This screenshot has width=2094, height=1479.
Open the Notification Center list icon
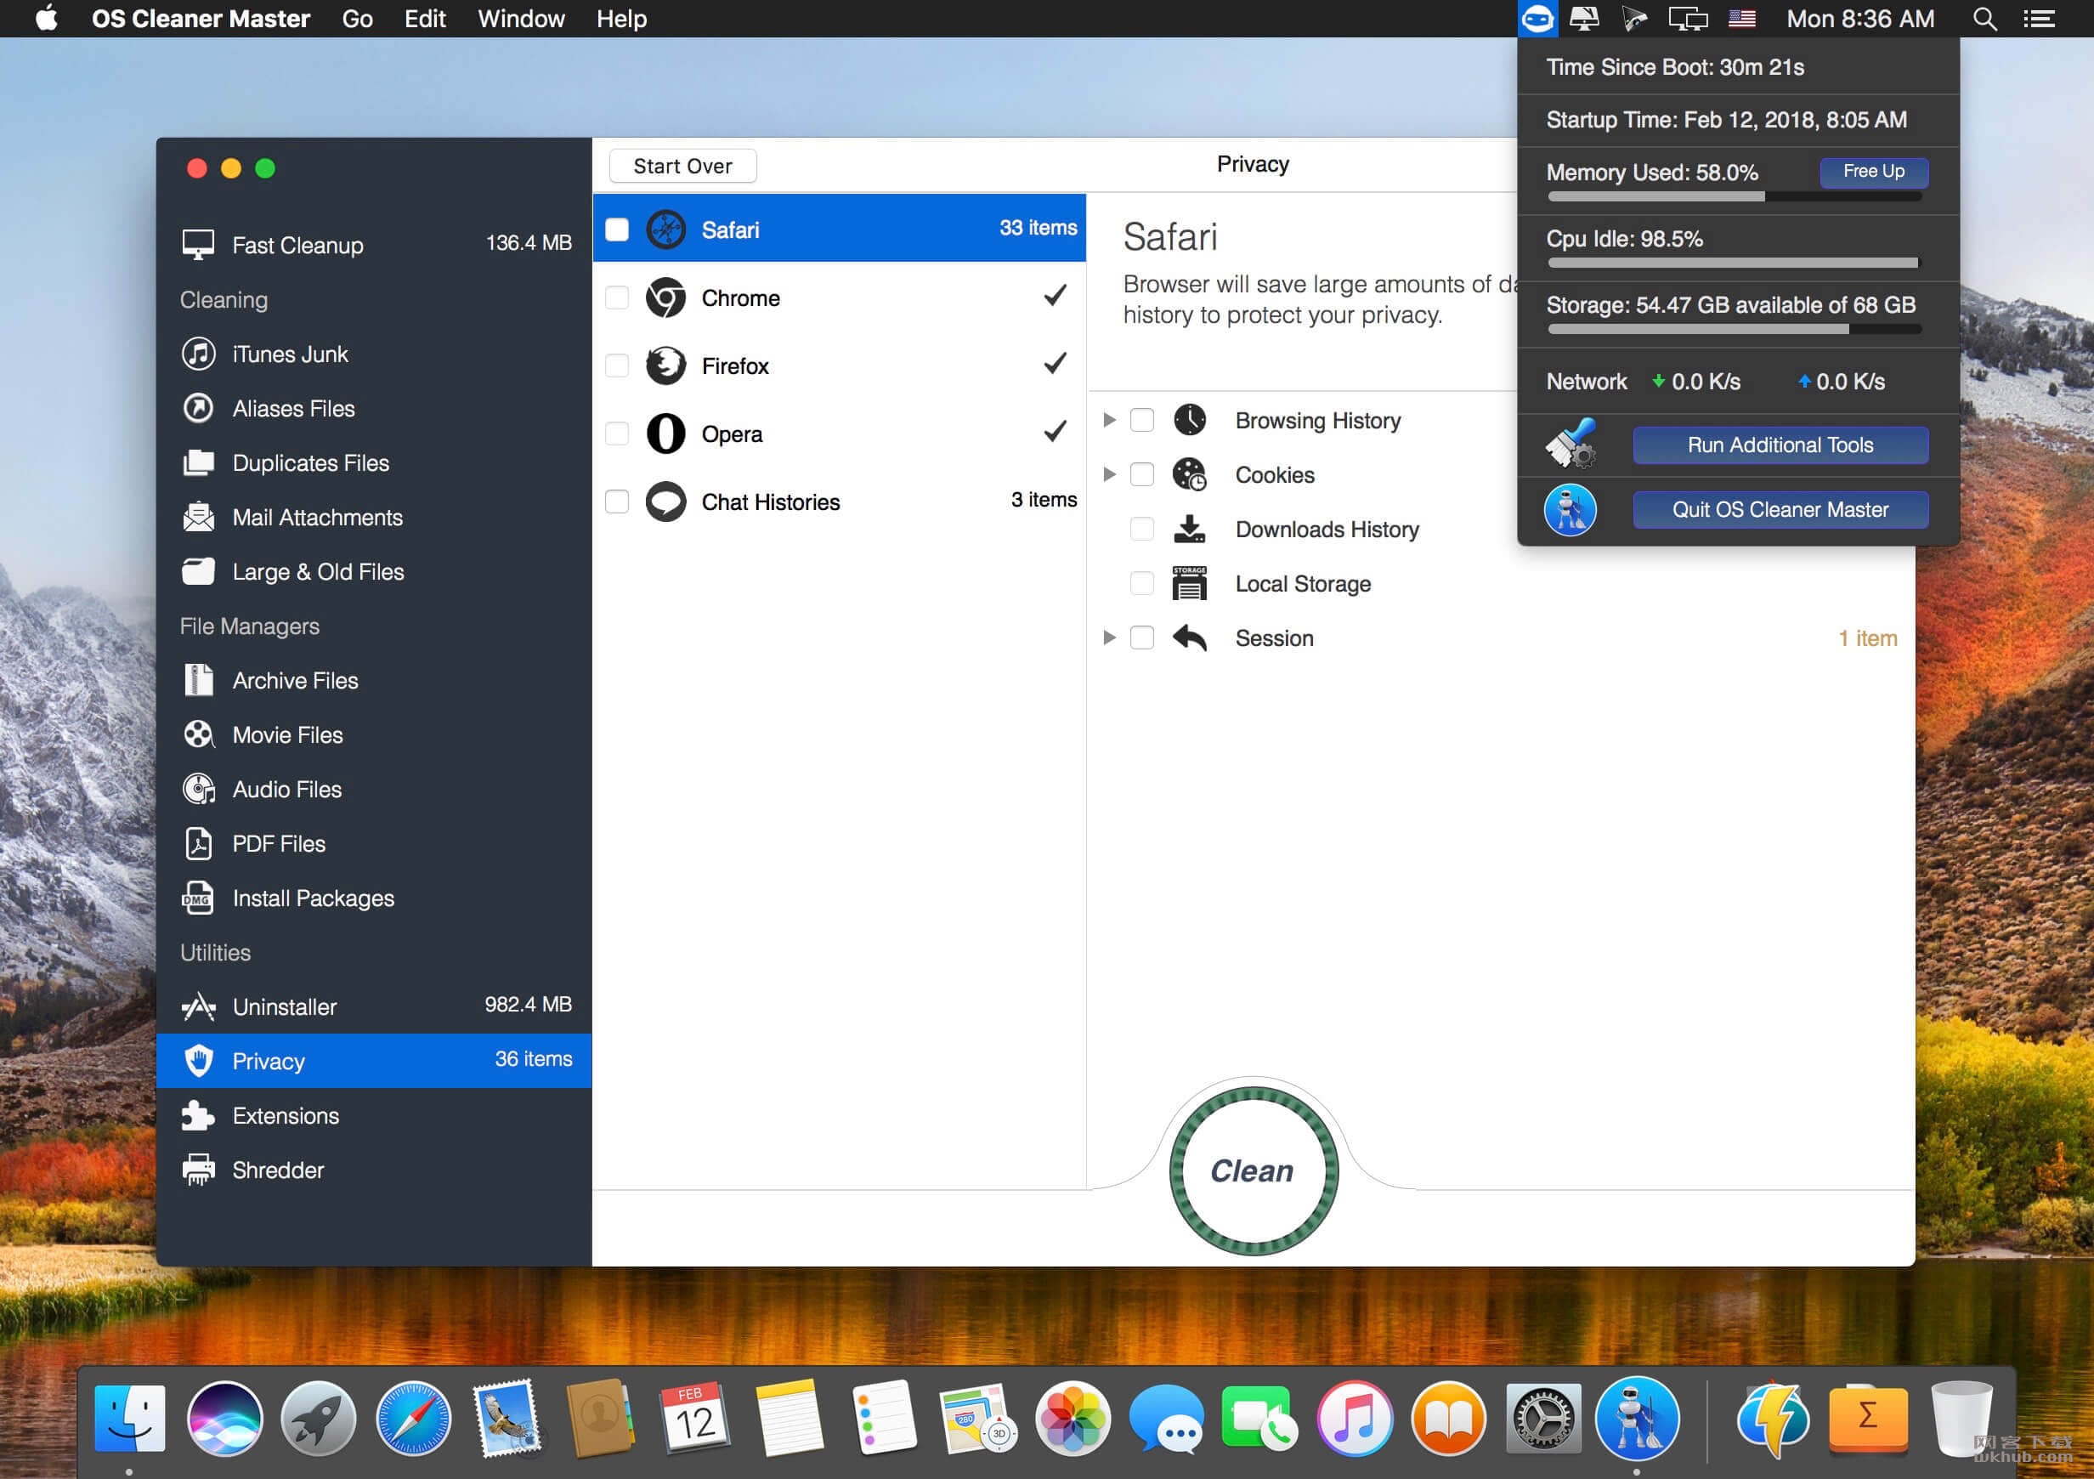[2040, 18]
